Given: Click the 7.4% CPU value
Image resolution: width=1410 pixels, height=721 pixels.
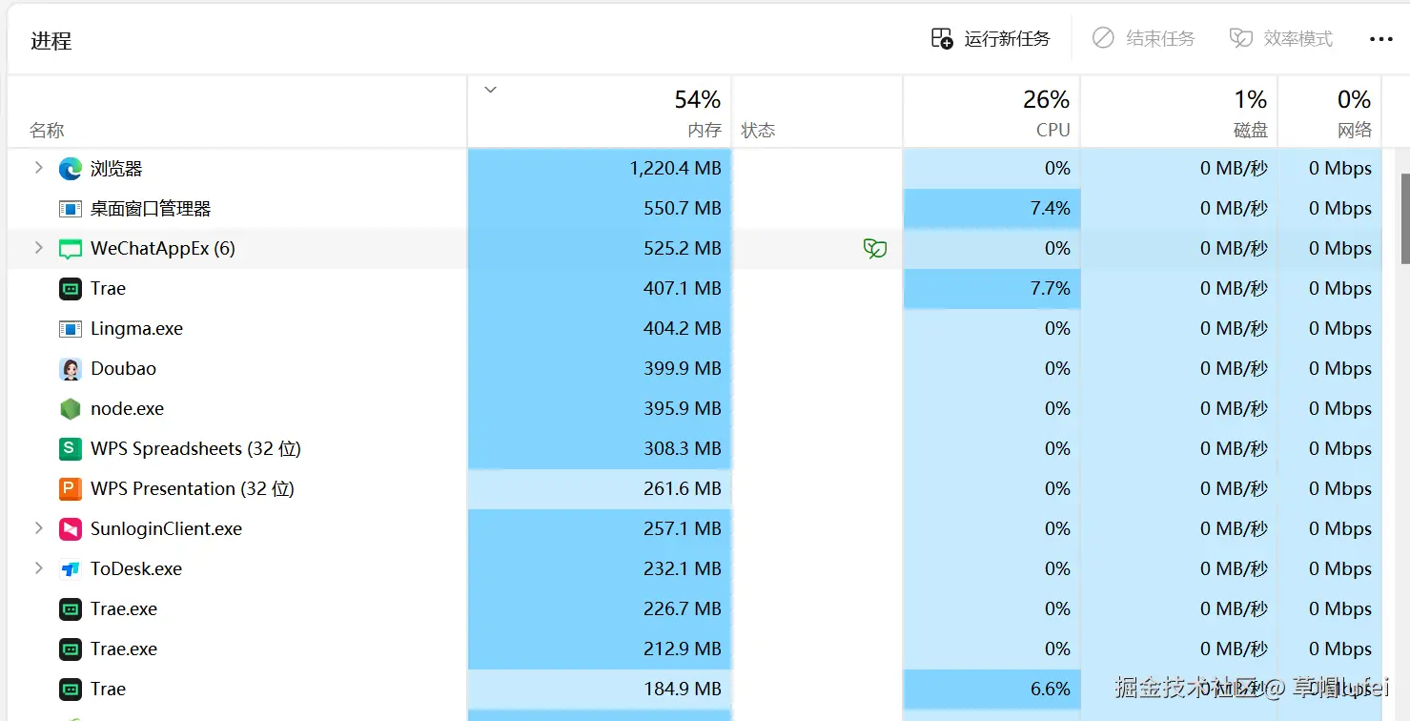Looking at the screenshot, I should tap(1051, 209).
